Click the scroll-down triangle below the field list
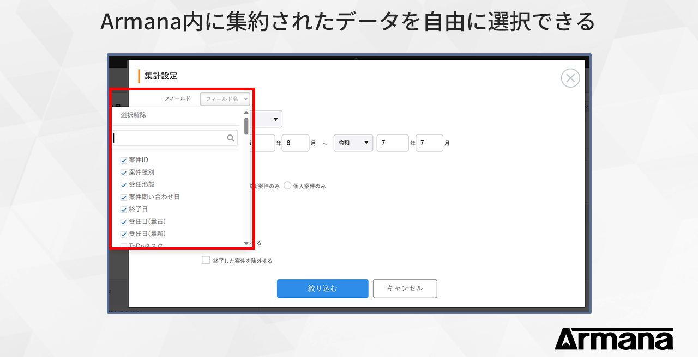The width and height of the screenshot is (698, 357). pyautogui.click(x=246, y=242)
